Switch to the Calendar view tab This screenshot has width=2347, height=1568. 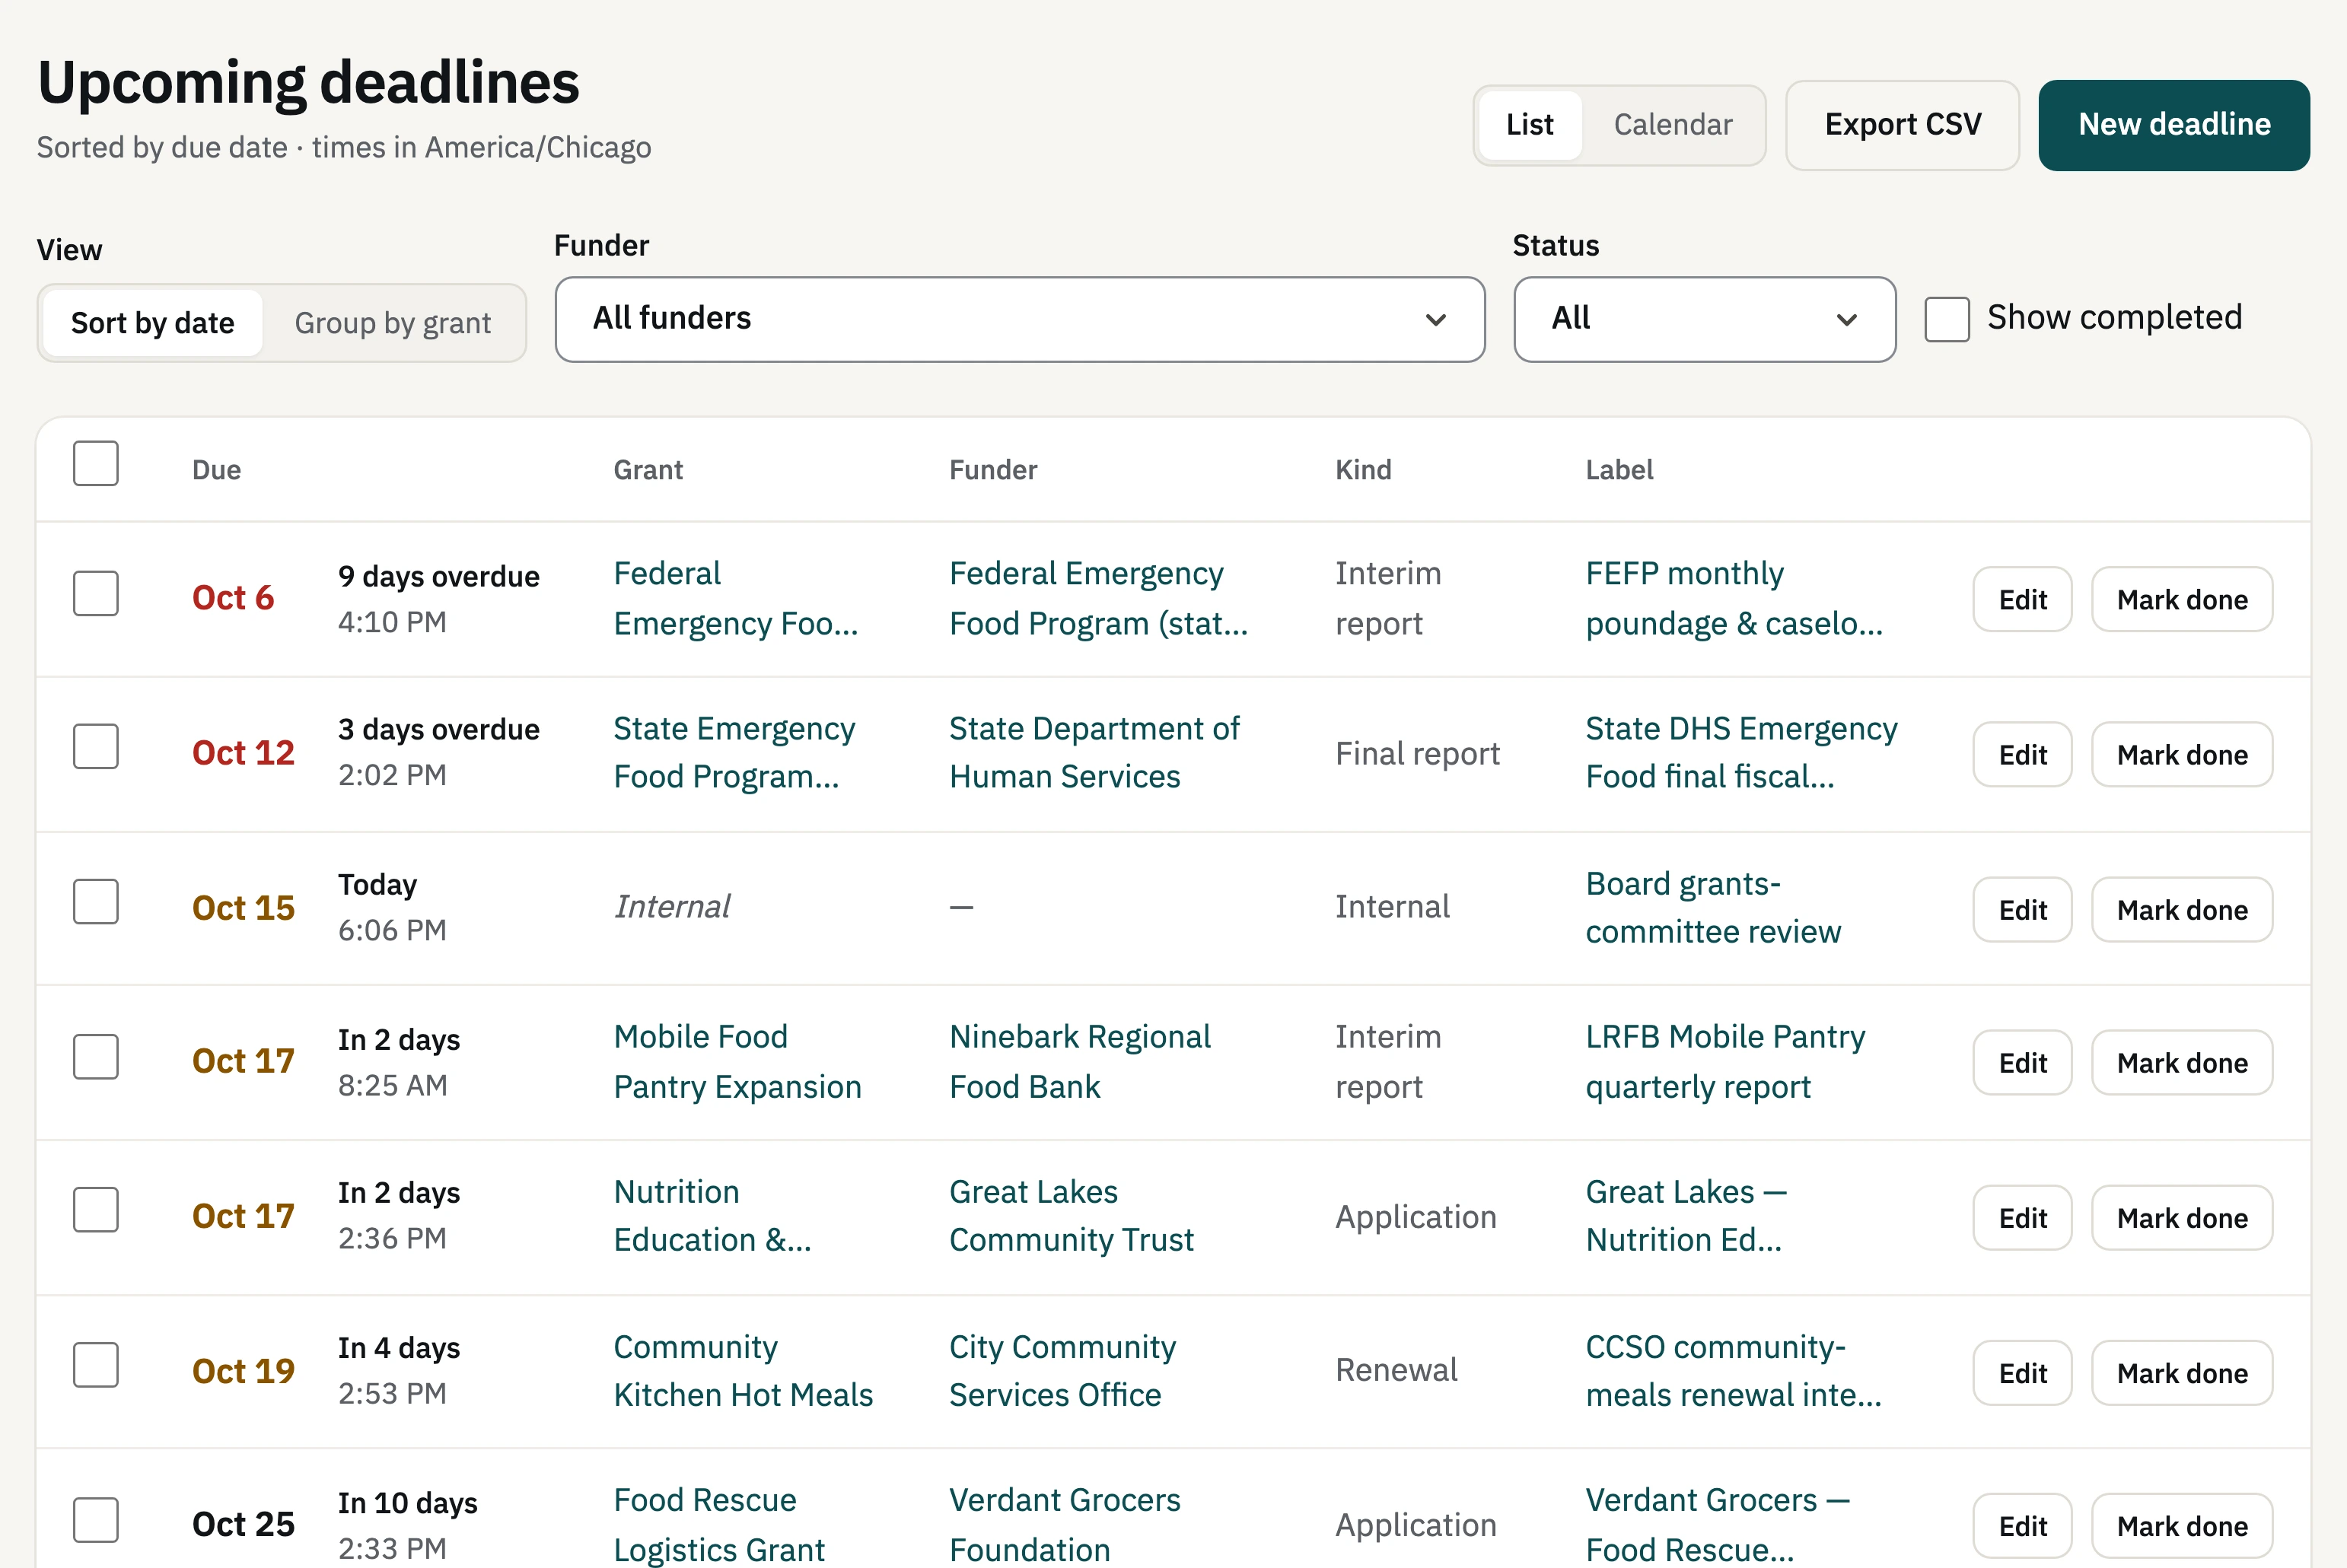click(1672, 125)
